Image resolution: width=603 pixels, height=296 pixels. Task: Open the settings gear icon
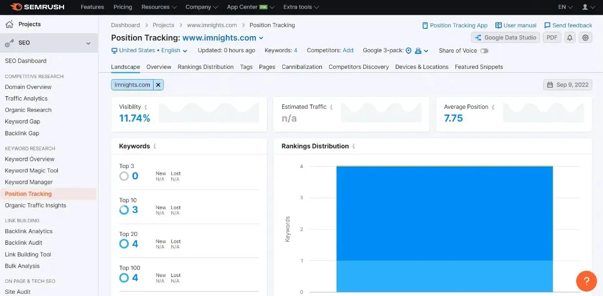point(585,38)
